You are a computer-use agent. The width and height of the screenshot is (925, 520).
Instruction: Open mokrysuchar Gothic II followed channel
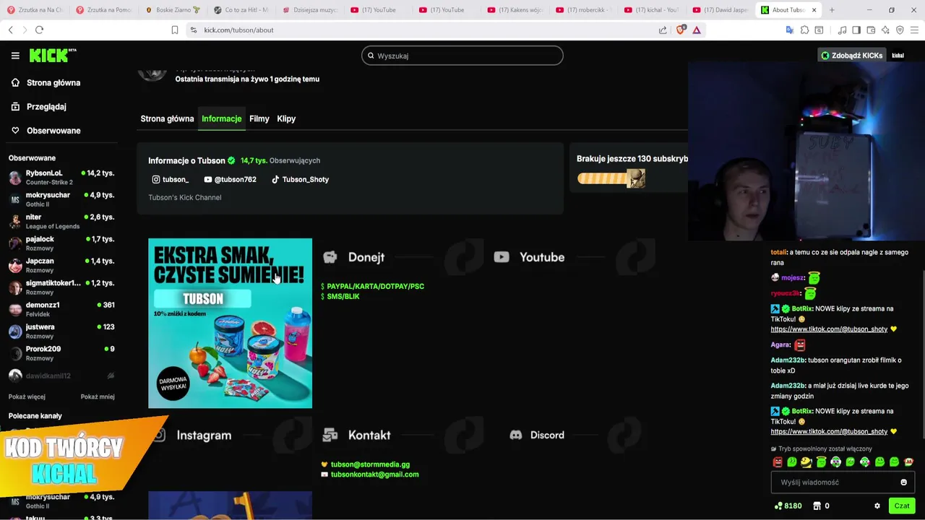(61, 199)
